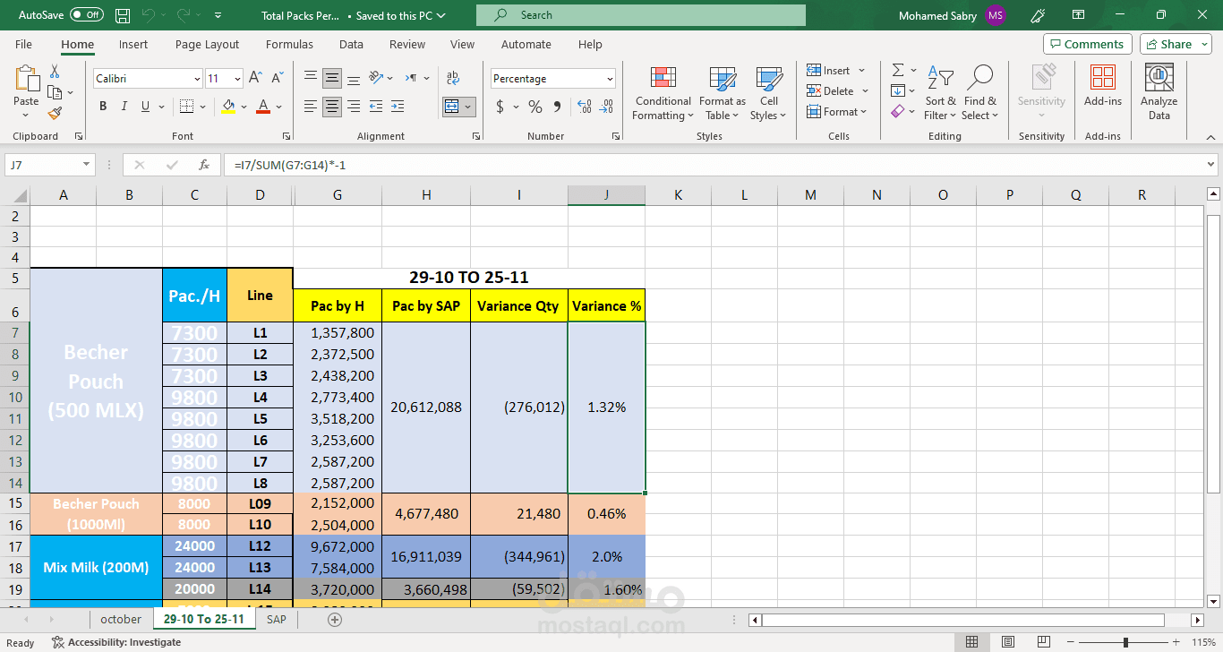Image resolution: width=1223 pixels, height=652 pixels.
Task: Apply the red font color
Action: (x=263, y=107)
